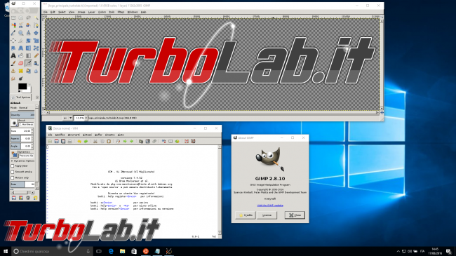The height and width of the screenshot is (256, 456).
Task: Select the Fuzzy Select magic wand tool
Action: coord(36,18)
